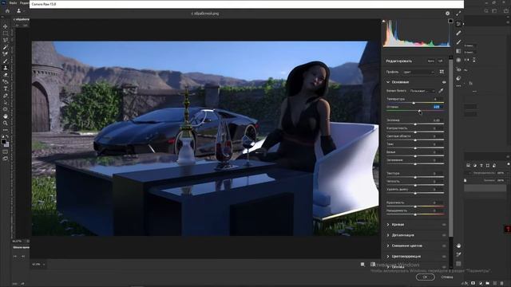This screenshot has height=287, width=511.
Task: Click the Отмена cancel button
Action: coord(447,277)
